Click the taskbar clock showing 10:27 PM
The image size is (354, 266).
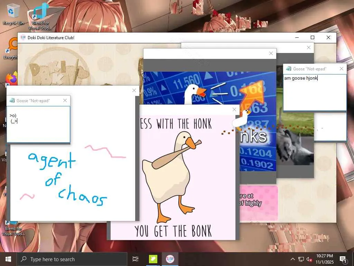[x=324, y=259]
